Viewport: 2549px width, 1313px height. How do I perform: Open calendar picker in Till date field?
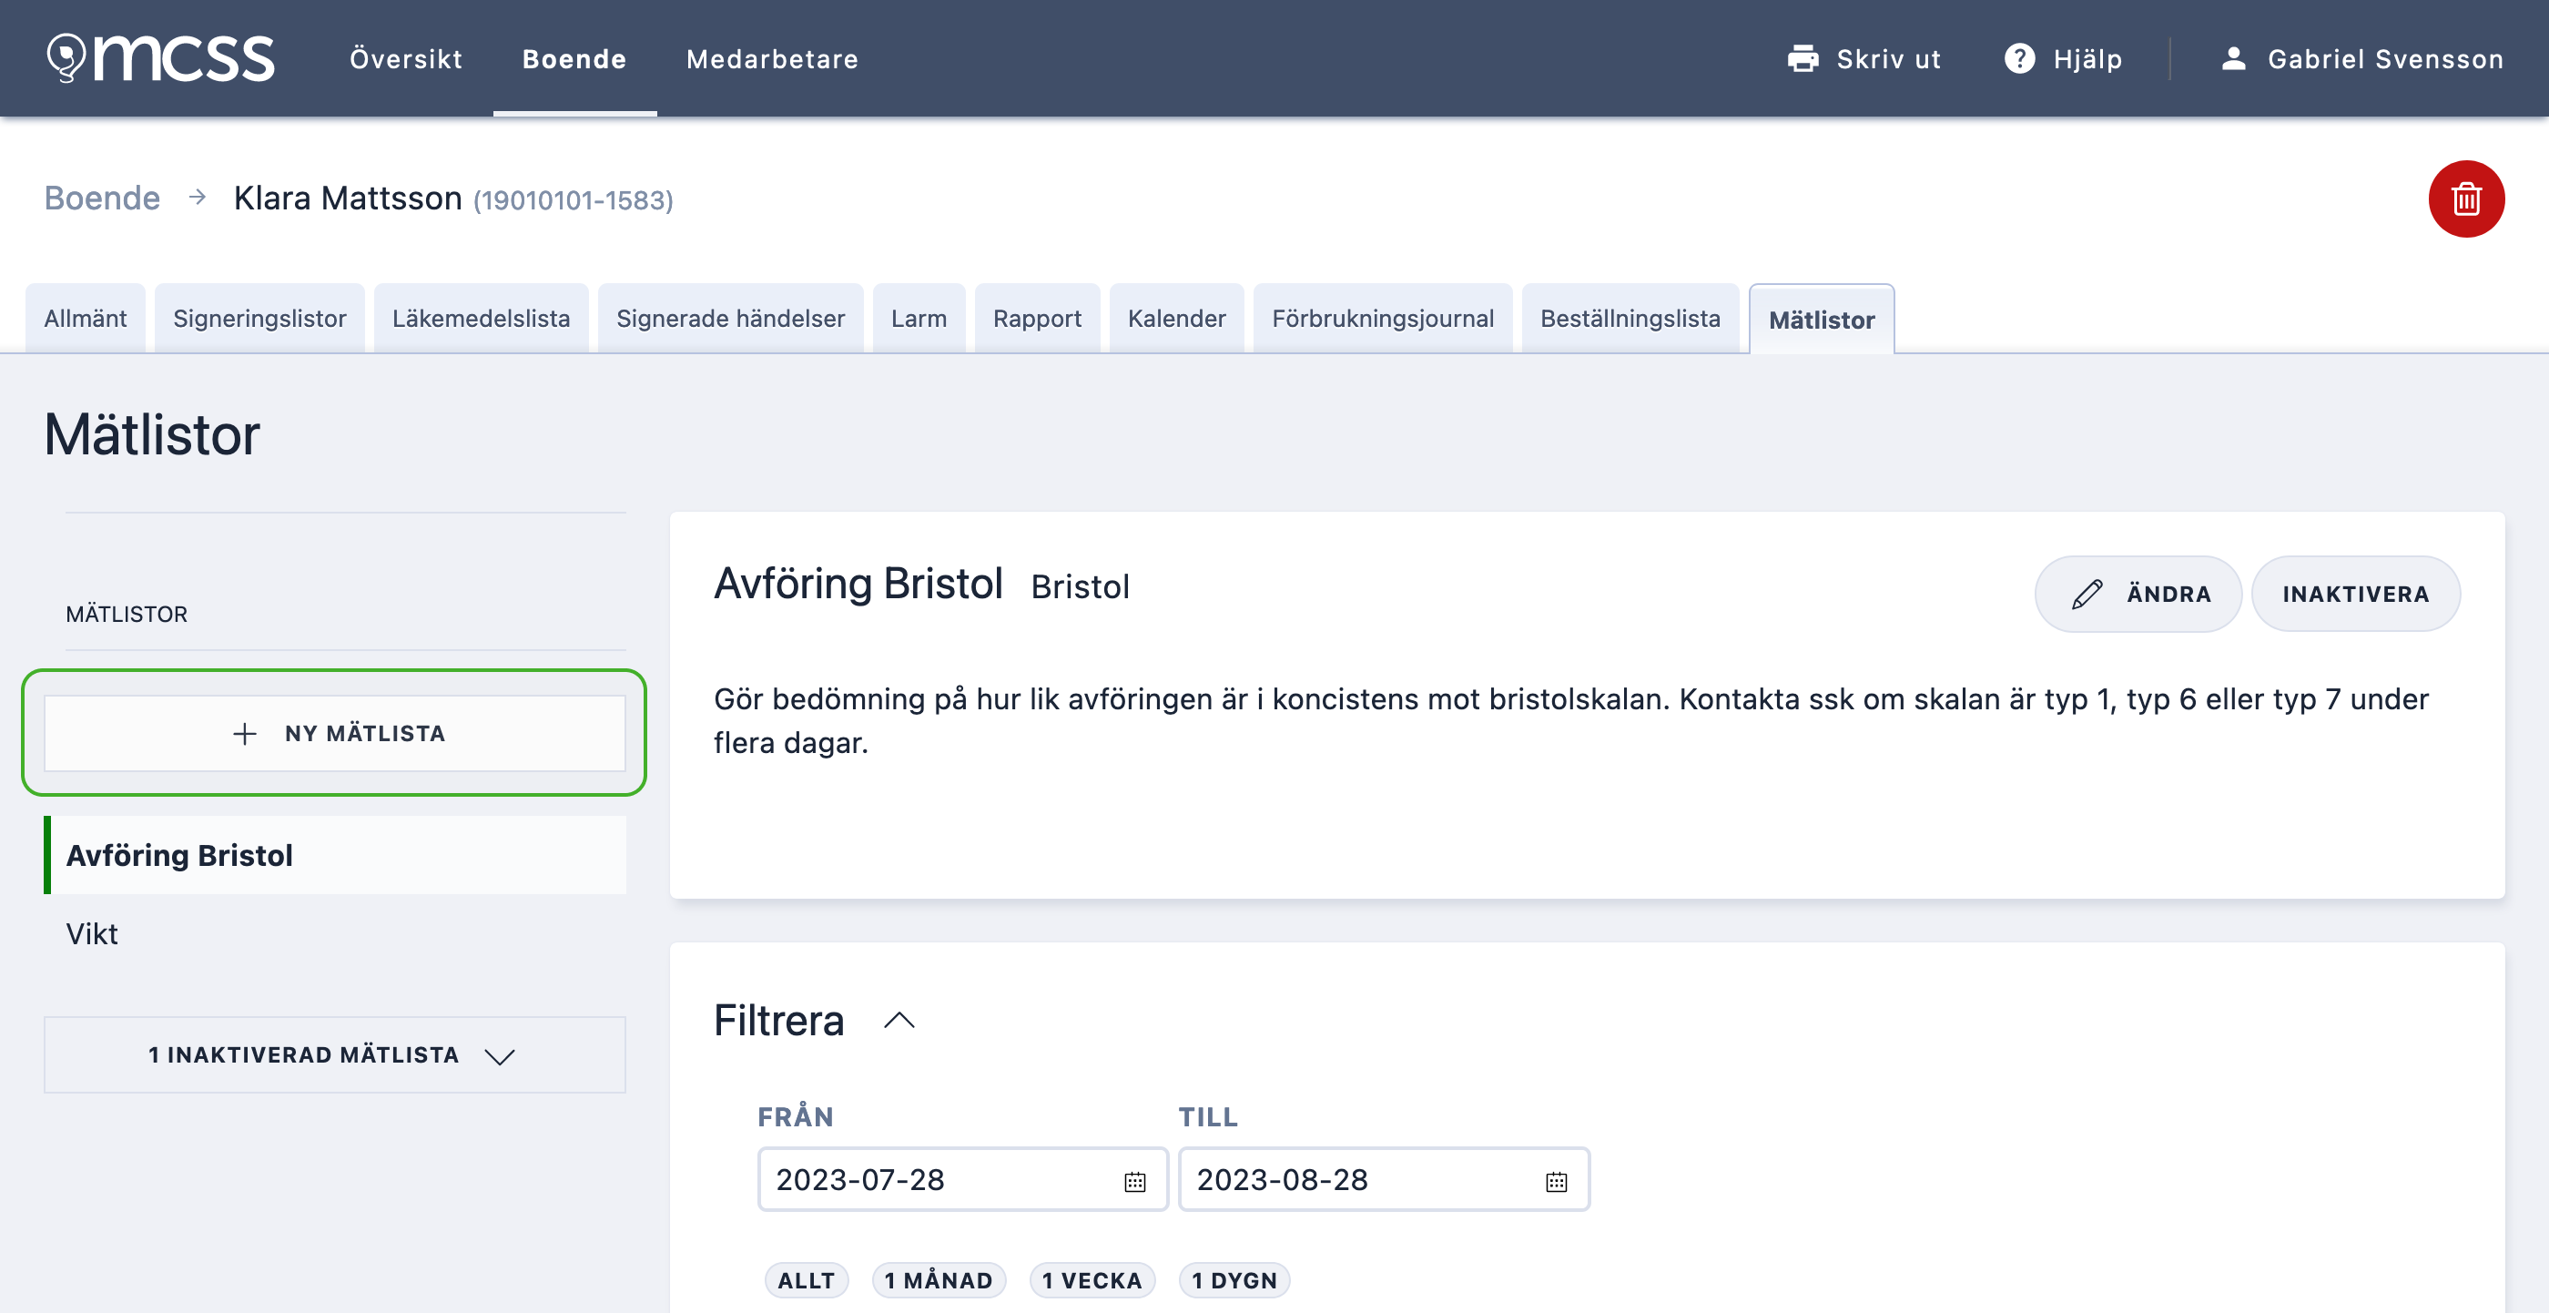(1556, 1180)
